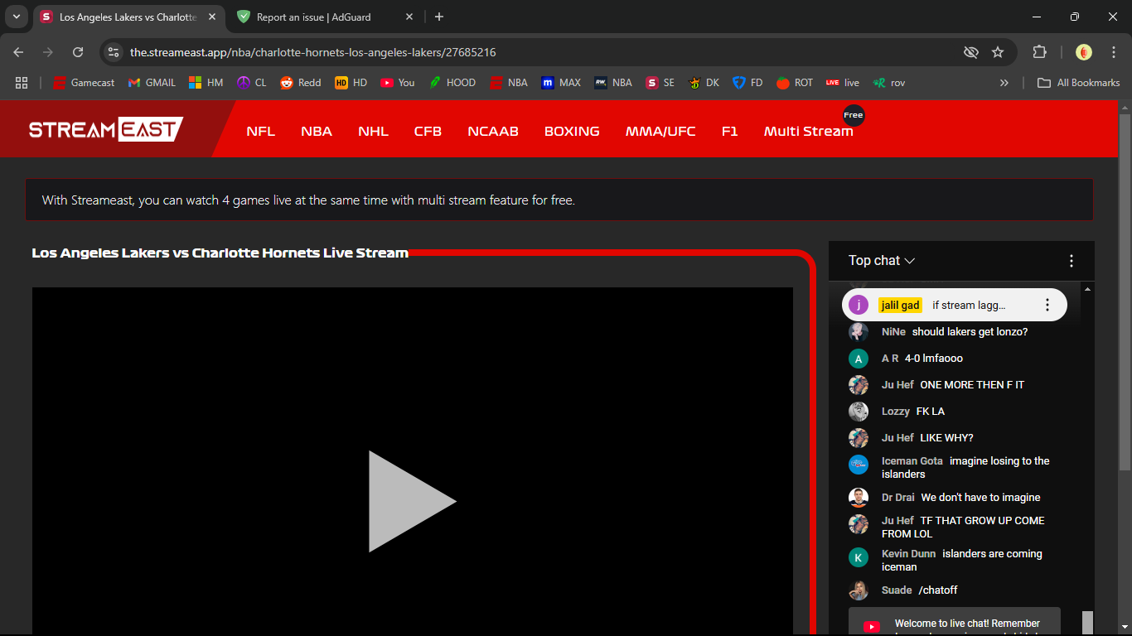Open the SE bookmark
Image resolution: width=1132 pixels, height=636 pixels.
click(660, 83)
